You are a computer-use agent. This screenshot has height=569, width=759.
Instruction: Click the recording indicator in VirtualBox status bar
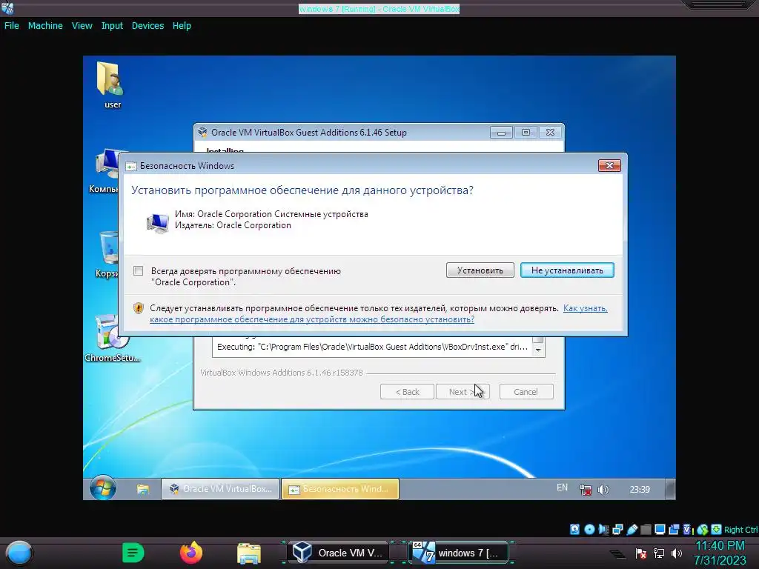[x=674, y=529]
